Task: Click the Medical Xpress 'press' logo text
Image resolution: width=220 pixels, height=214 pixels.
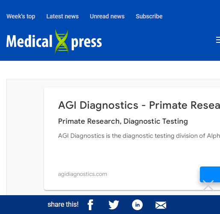Action: [86, 42]
